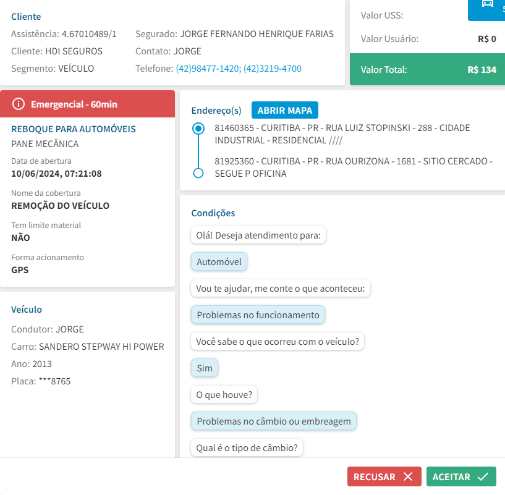Click the 'Qual é o tipo de câmbio?' question

[247, 447]
